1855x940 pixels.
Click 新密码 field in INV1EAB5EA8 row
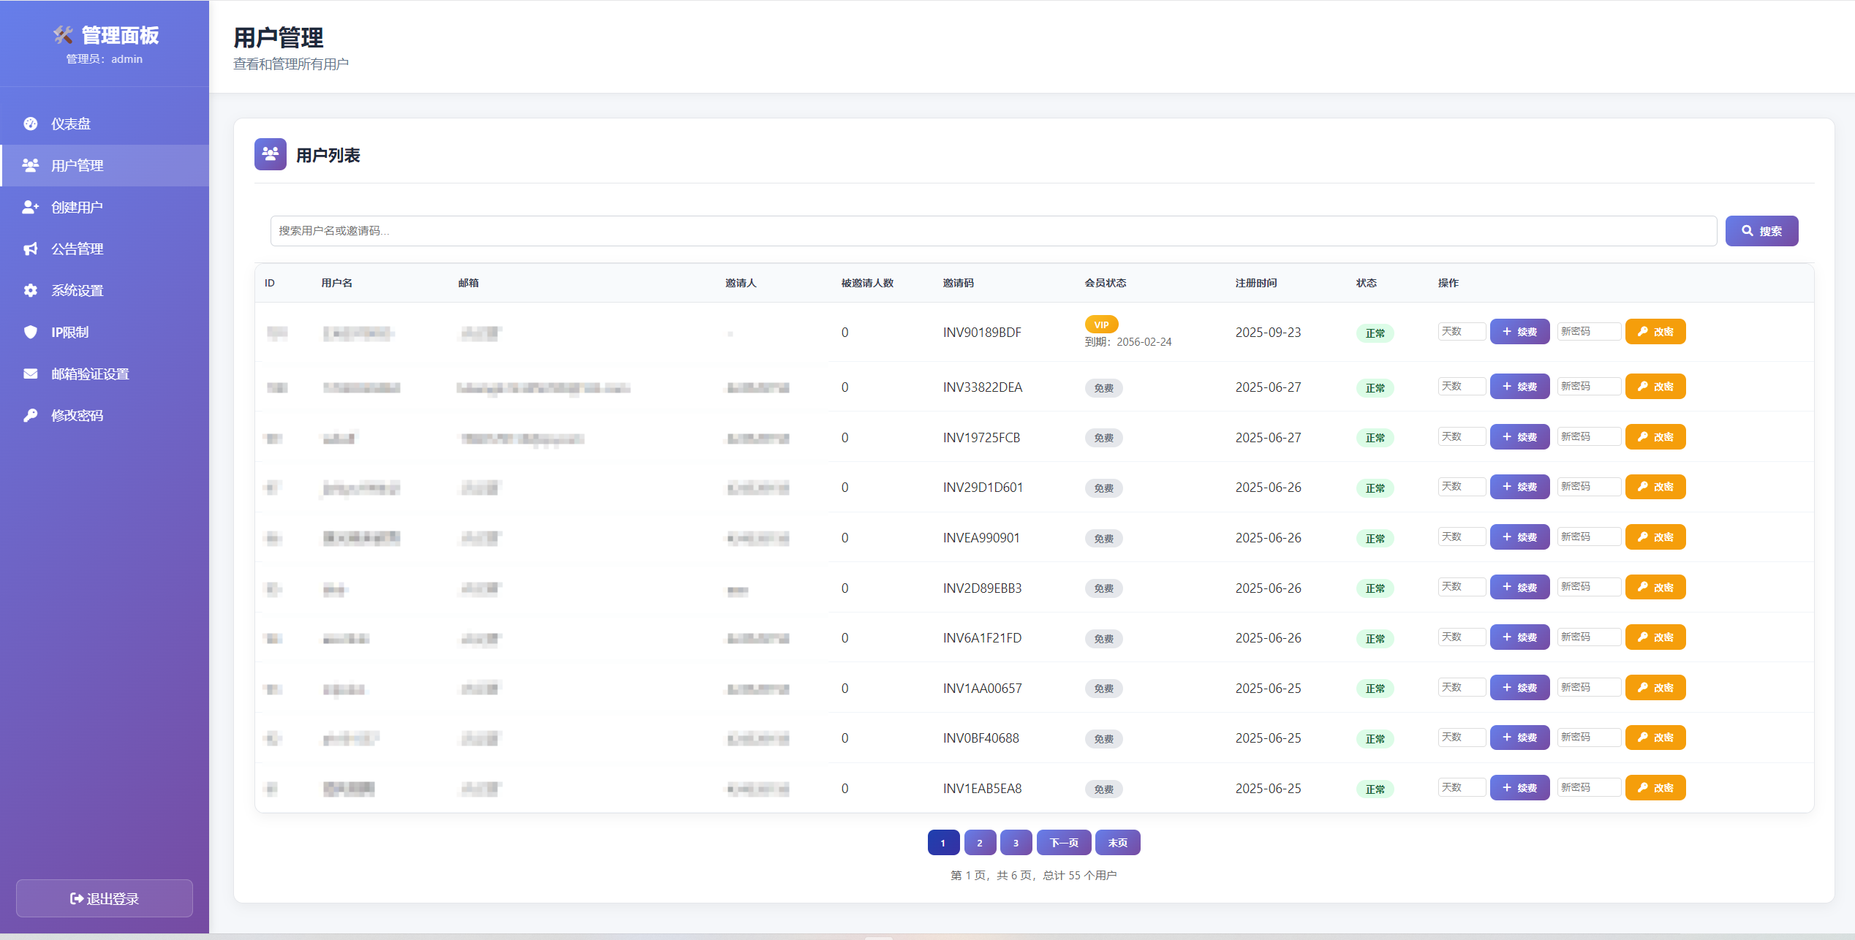point(1588,788)
